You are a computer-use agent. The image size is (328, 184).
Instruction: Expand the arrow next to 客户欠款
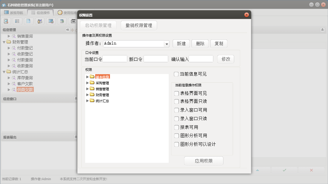(x=9, y=84)
